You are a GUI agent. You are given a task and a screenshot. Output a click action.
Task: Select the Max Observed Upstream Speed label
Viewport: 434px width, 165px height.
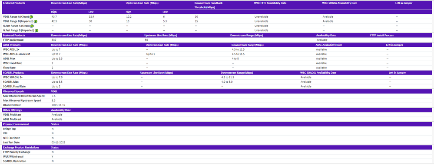[x=22, y=100]
